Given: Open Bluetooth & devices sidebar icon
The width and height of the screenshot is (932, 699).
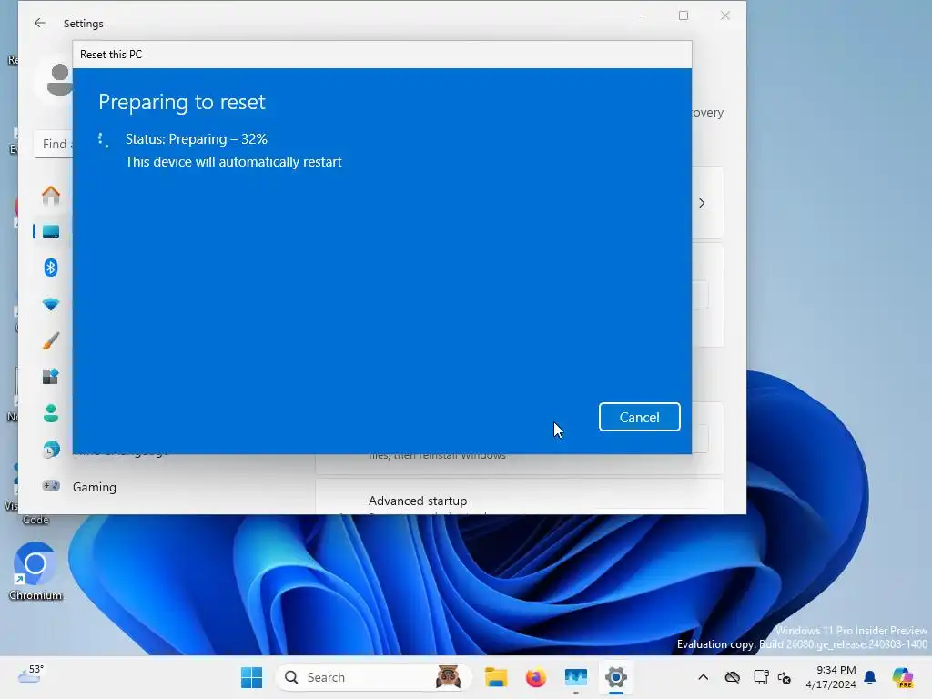Looking at the screenshot, I should (51, 268).
